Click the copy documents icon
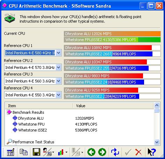Viewport: 165px width, 159px height. coord(24,152)
